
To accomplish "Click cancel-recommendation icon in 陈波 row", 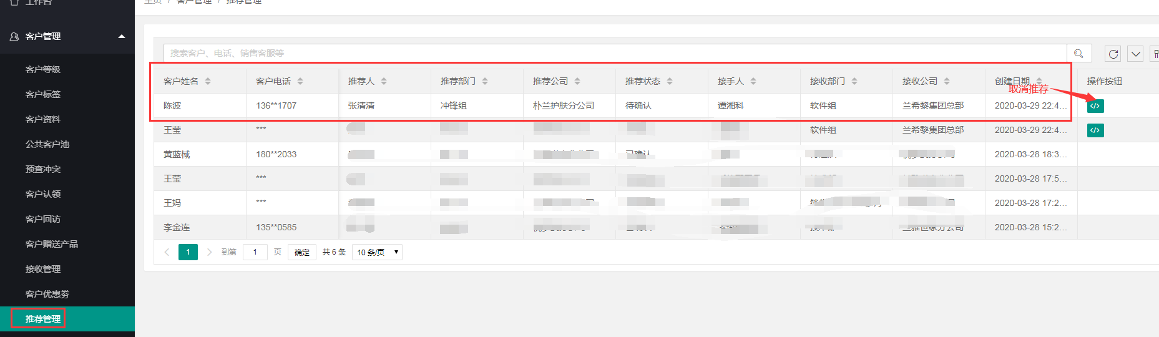I will click(1095, 106).
